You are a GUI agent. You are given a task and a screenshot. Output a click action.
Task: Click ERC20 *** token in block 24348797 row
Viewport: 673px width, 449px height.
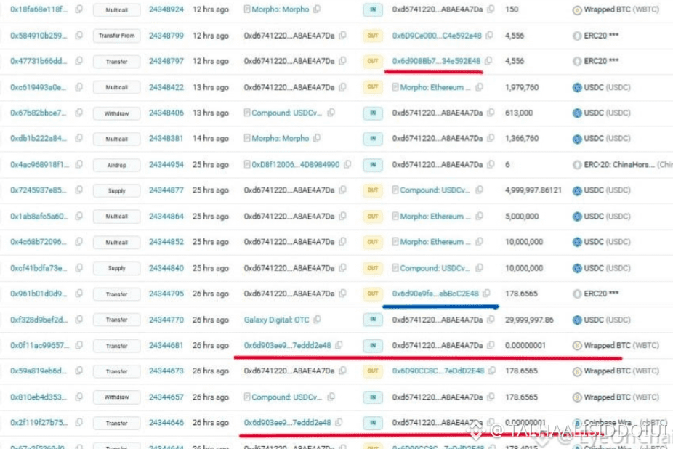[x=601, y=61]
